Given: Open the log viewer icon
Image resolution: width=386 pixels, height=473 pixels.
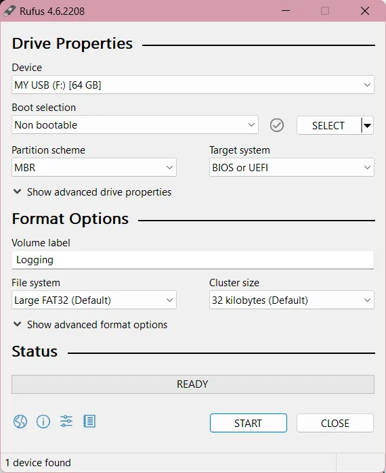Looking at the screenshot, I should pos(89,421).
